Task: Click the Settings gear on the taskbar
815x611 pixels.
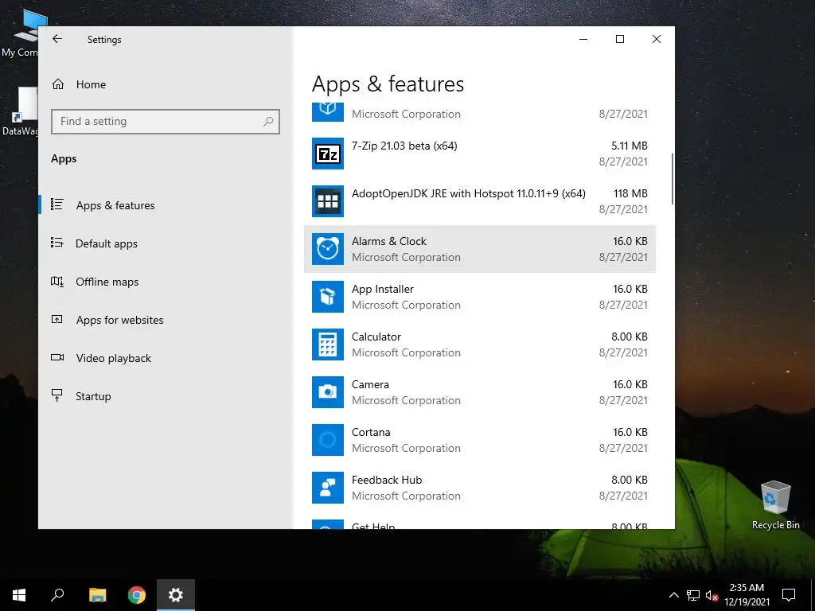Action: (176, 595)
